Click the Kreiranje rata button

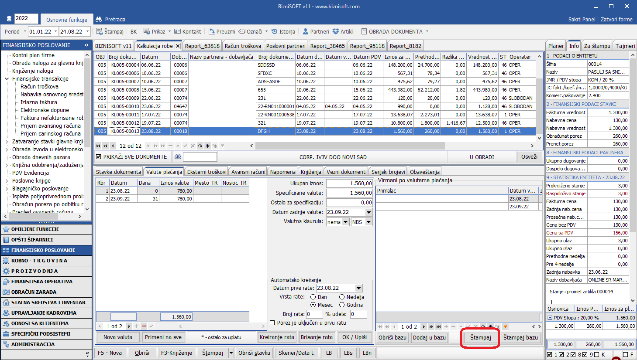277,337
